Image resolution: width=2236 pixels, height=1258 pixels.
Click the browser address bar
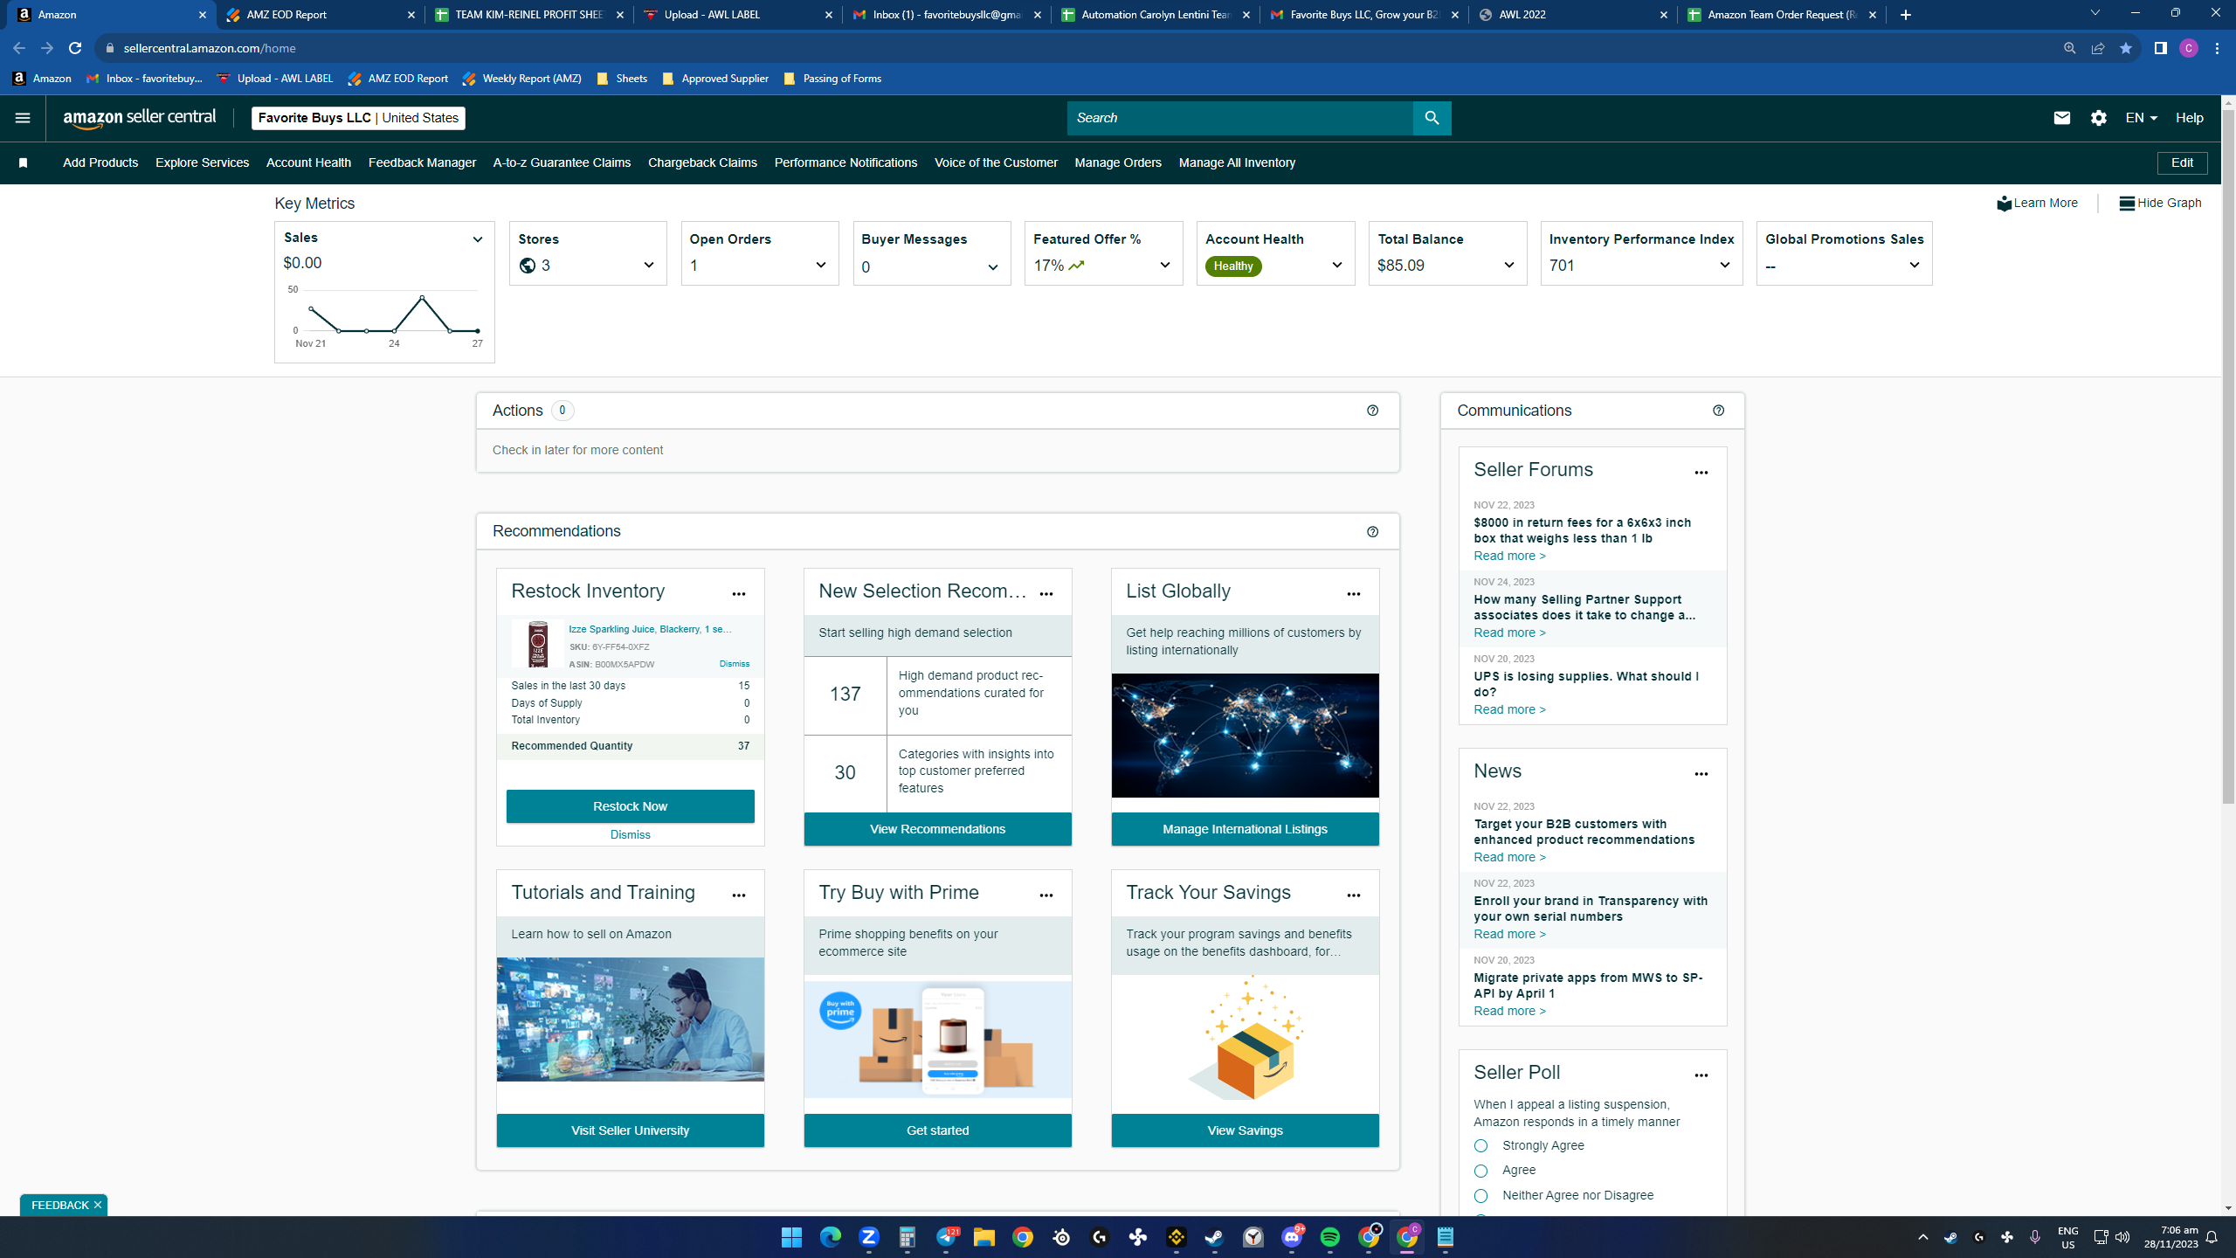(x=1083, y=48)
